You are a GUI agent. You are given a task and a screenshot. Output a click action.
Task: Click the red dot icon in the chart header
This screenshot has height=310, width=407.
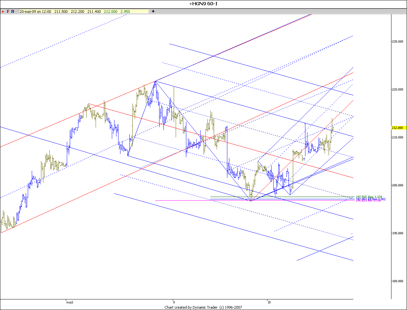pyautogui.click(x=3, y=11)
